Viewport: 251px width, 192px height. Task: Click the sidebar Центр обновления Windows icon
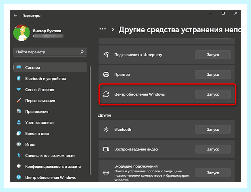click(19, 177)
